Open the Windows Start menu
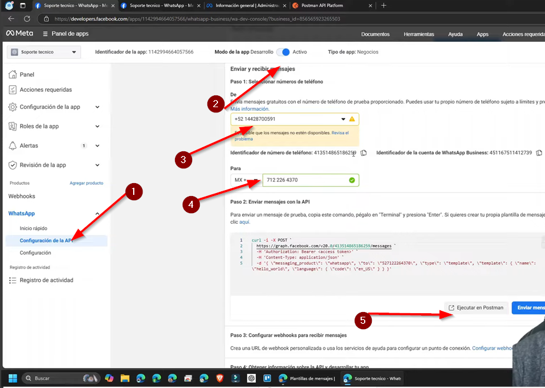This screenshot has height=388, width=545. tap(13, 378)
